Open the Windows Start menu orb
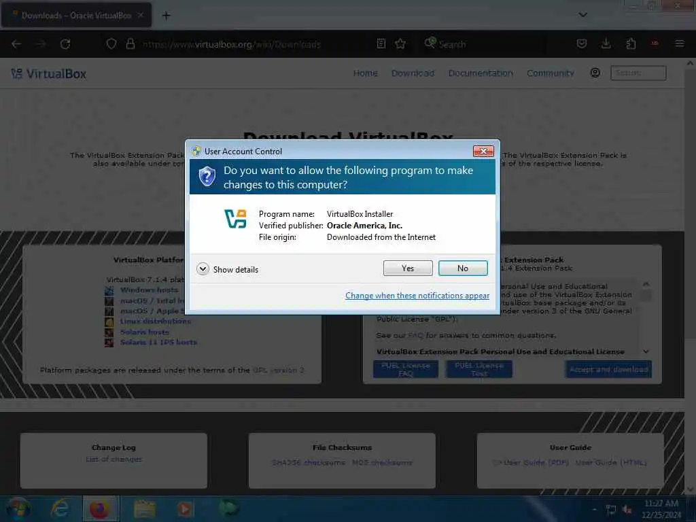The image size is (696, 522). 18,508
